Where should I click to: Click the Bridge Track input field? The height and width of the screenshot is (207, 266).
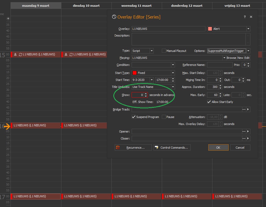pyautogui.click(x=187, y=109)
